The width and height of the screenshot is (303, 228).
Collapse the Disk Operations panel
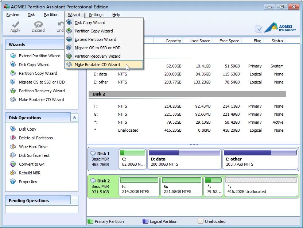click(74, 117)
